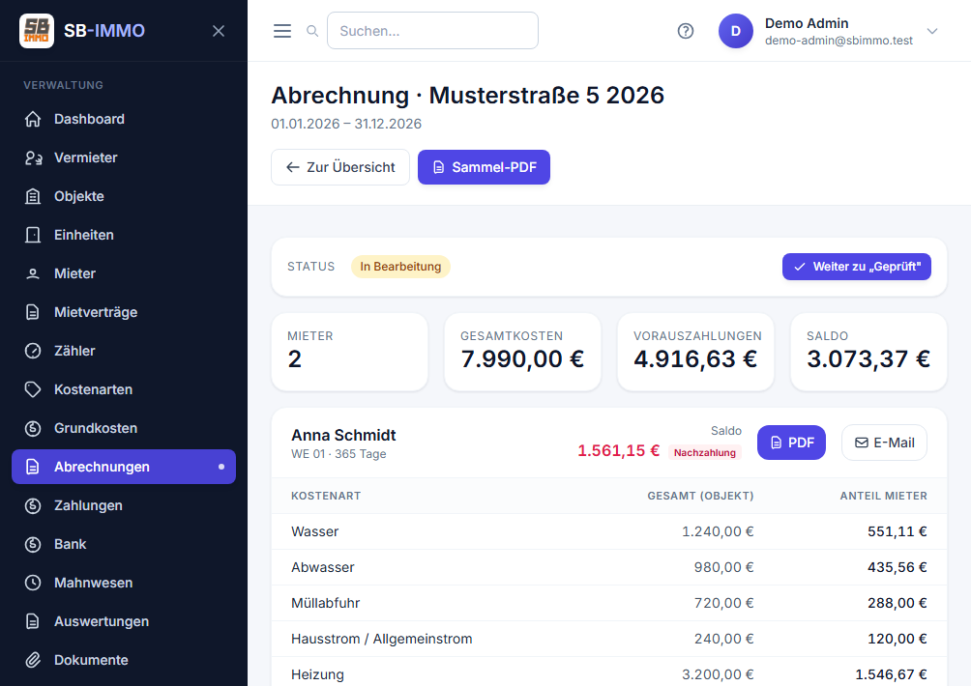
Task: Select the Müllabfuhr row label
Action: (x=326, y=603)
